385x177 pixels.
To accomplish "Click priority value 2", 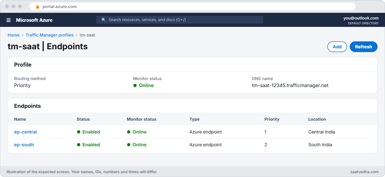I will (x=266, y=145).
